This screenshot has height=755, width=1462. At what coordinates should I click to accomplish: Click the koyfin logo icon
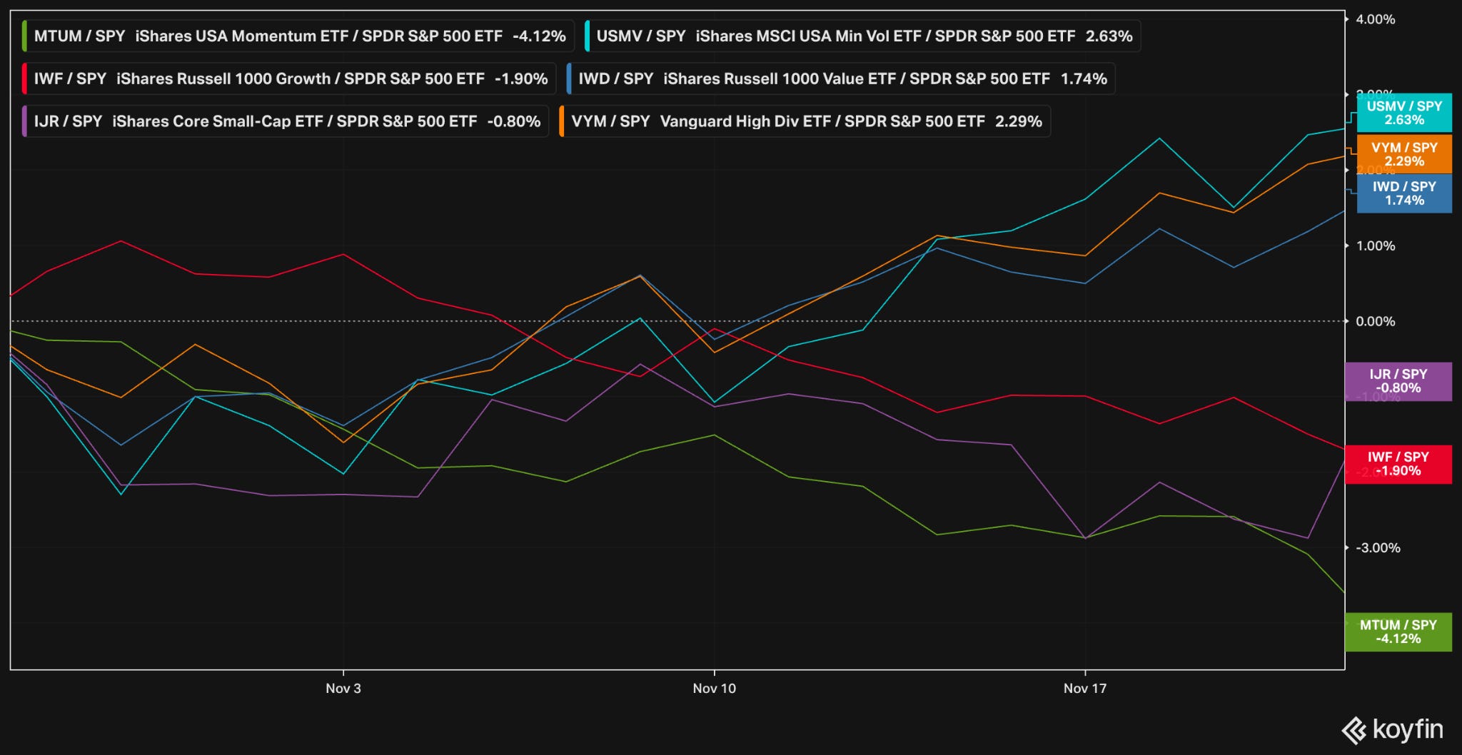click(x=1354, y=730)
